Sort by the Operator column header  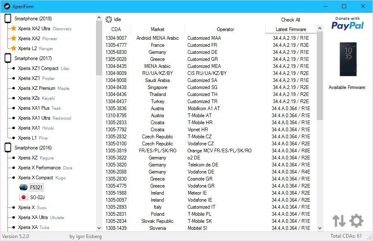click(225, 29)
